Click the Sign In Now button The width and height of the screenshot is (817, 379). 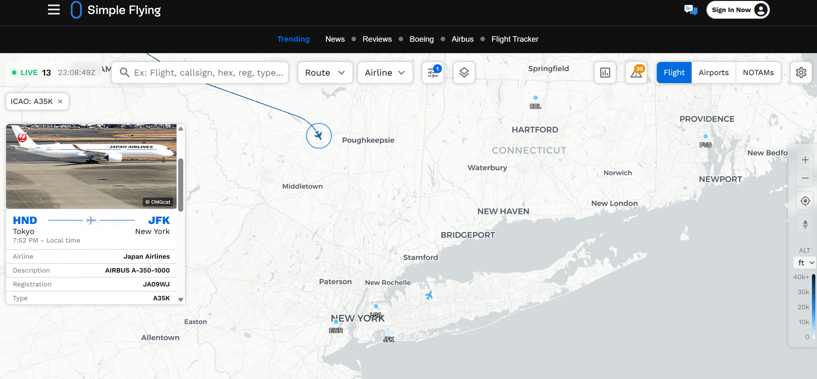738,10
